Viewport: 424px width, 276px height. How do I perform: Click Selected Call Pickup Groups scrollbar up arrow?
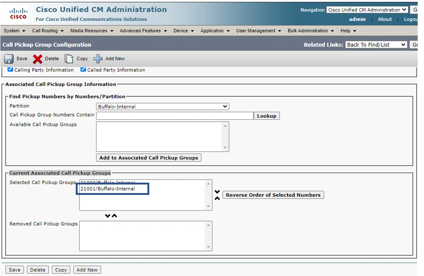pos(208,184)
